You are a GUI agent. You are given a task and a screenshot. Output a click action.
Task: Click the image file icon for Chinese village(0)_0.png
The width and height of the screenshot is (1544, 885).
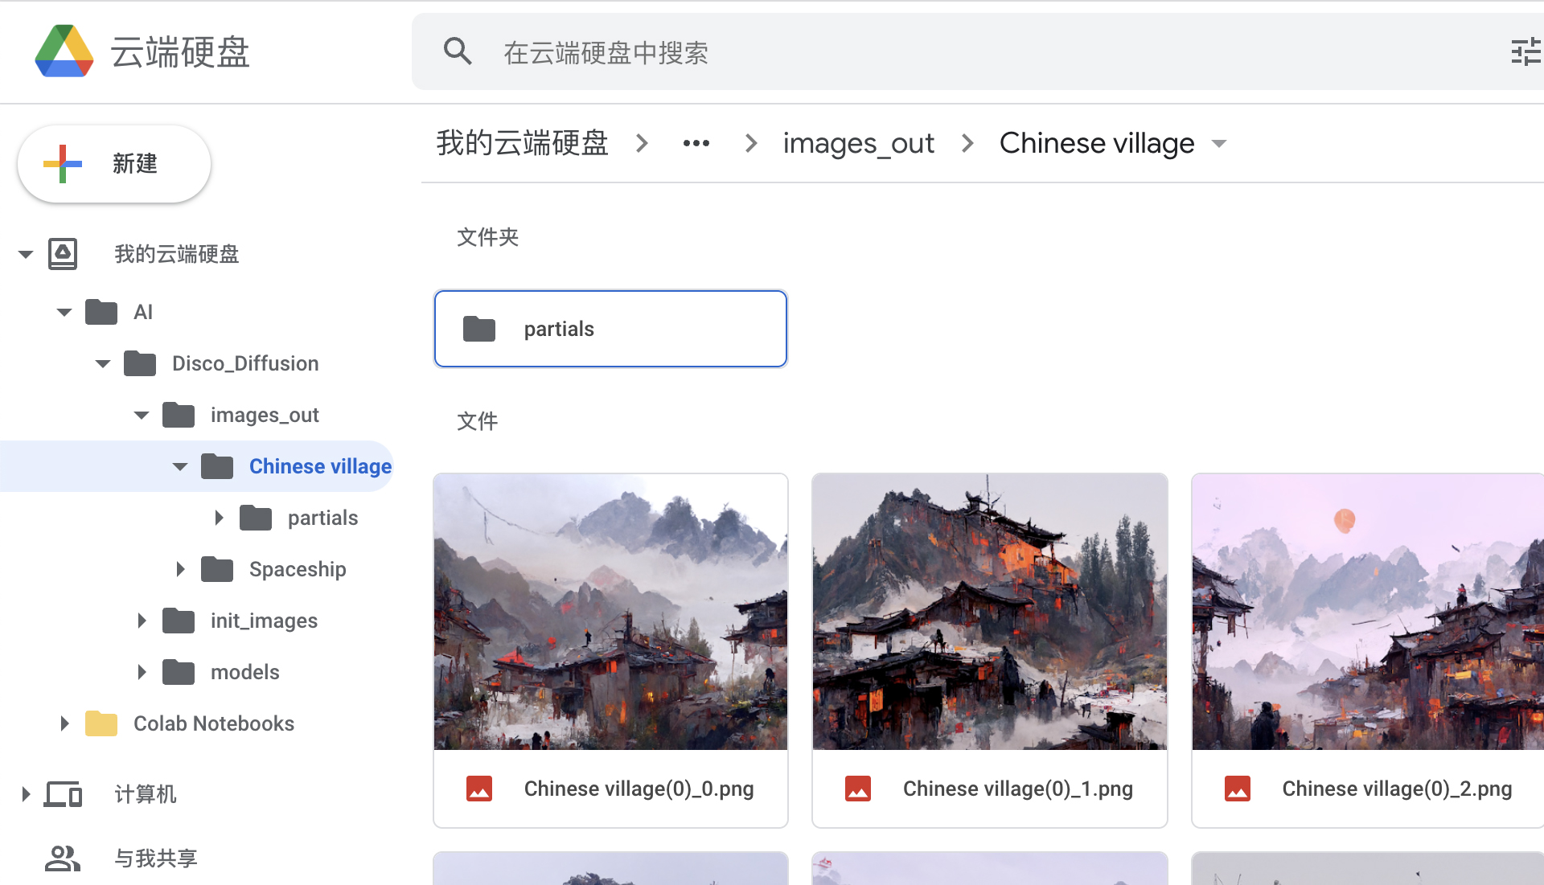click(x=479, y=789)
